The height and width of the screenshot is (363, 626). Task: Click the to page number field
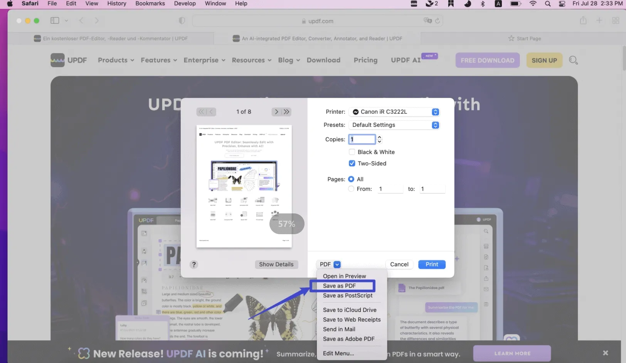[432, 189]
